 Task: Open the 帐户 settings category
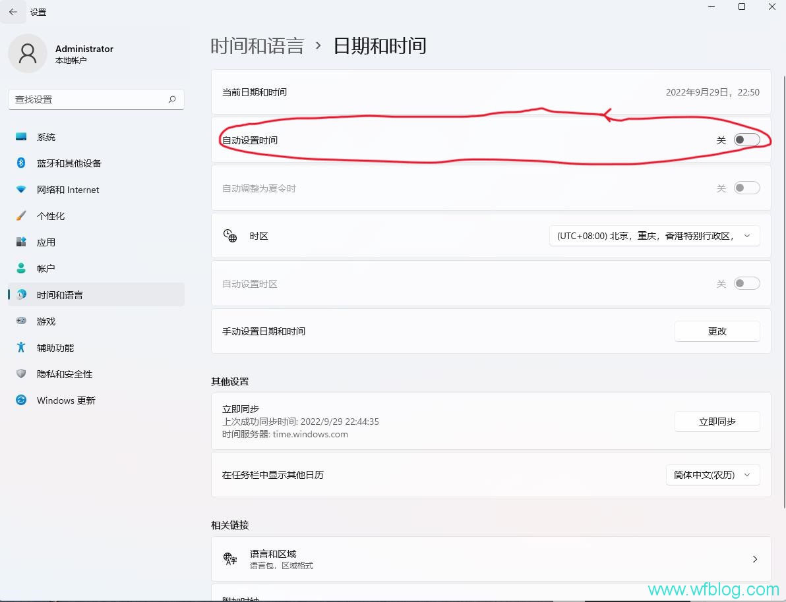point(96,269)
